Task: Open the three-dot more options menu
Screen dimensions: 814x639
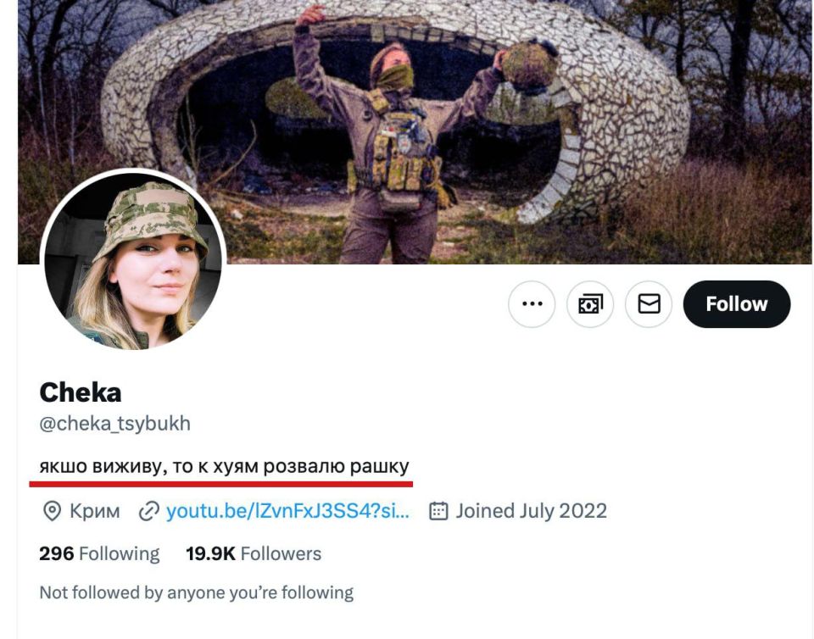Action: [x=532, y=304]
